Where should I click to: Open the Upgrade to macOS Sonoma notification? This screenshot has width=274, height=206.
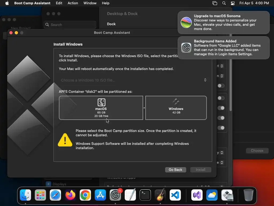click(x=223, y=23)
